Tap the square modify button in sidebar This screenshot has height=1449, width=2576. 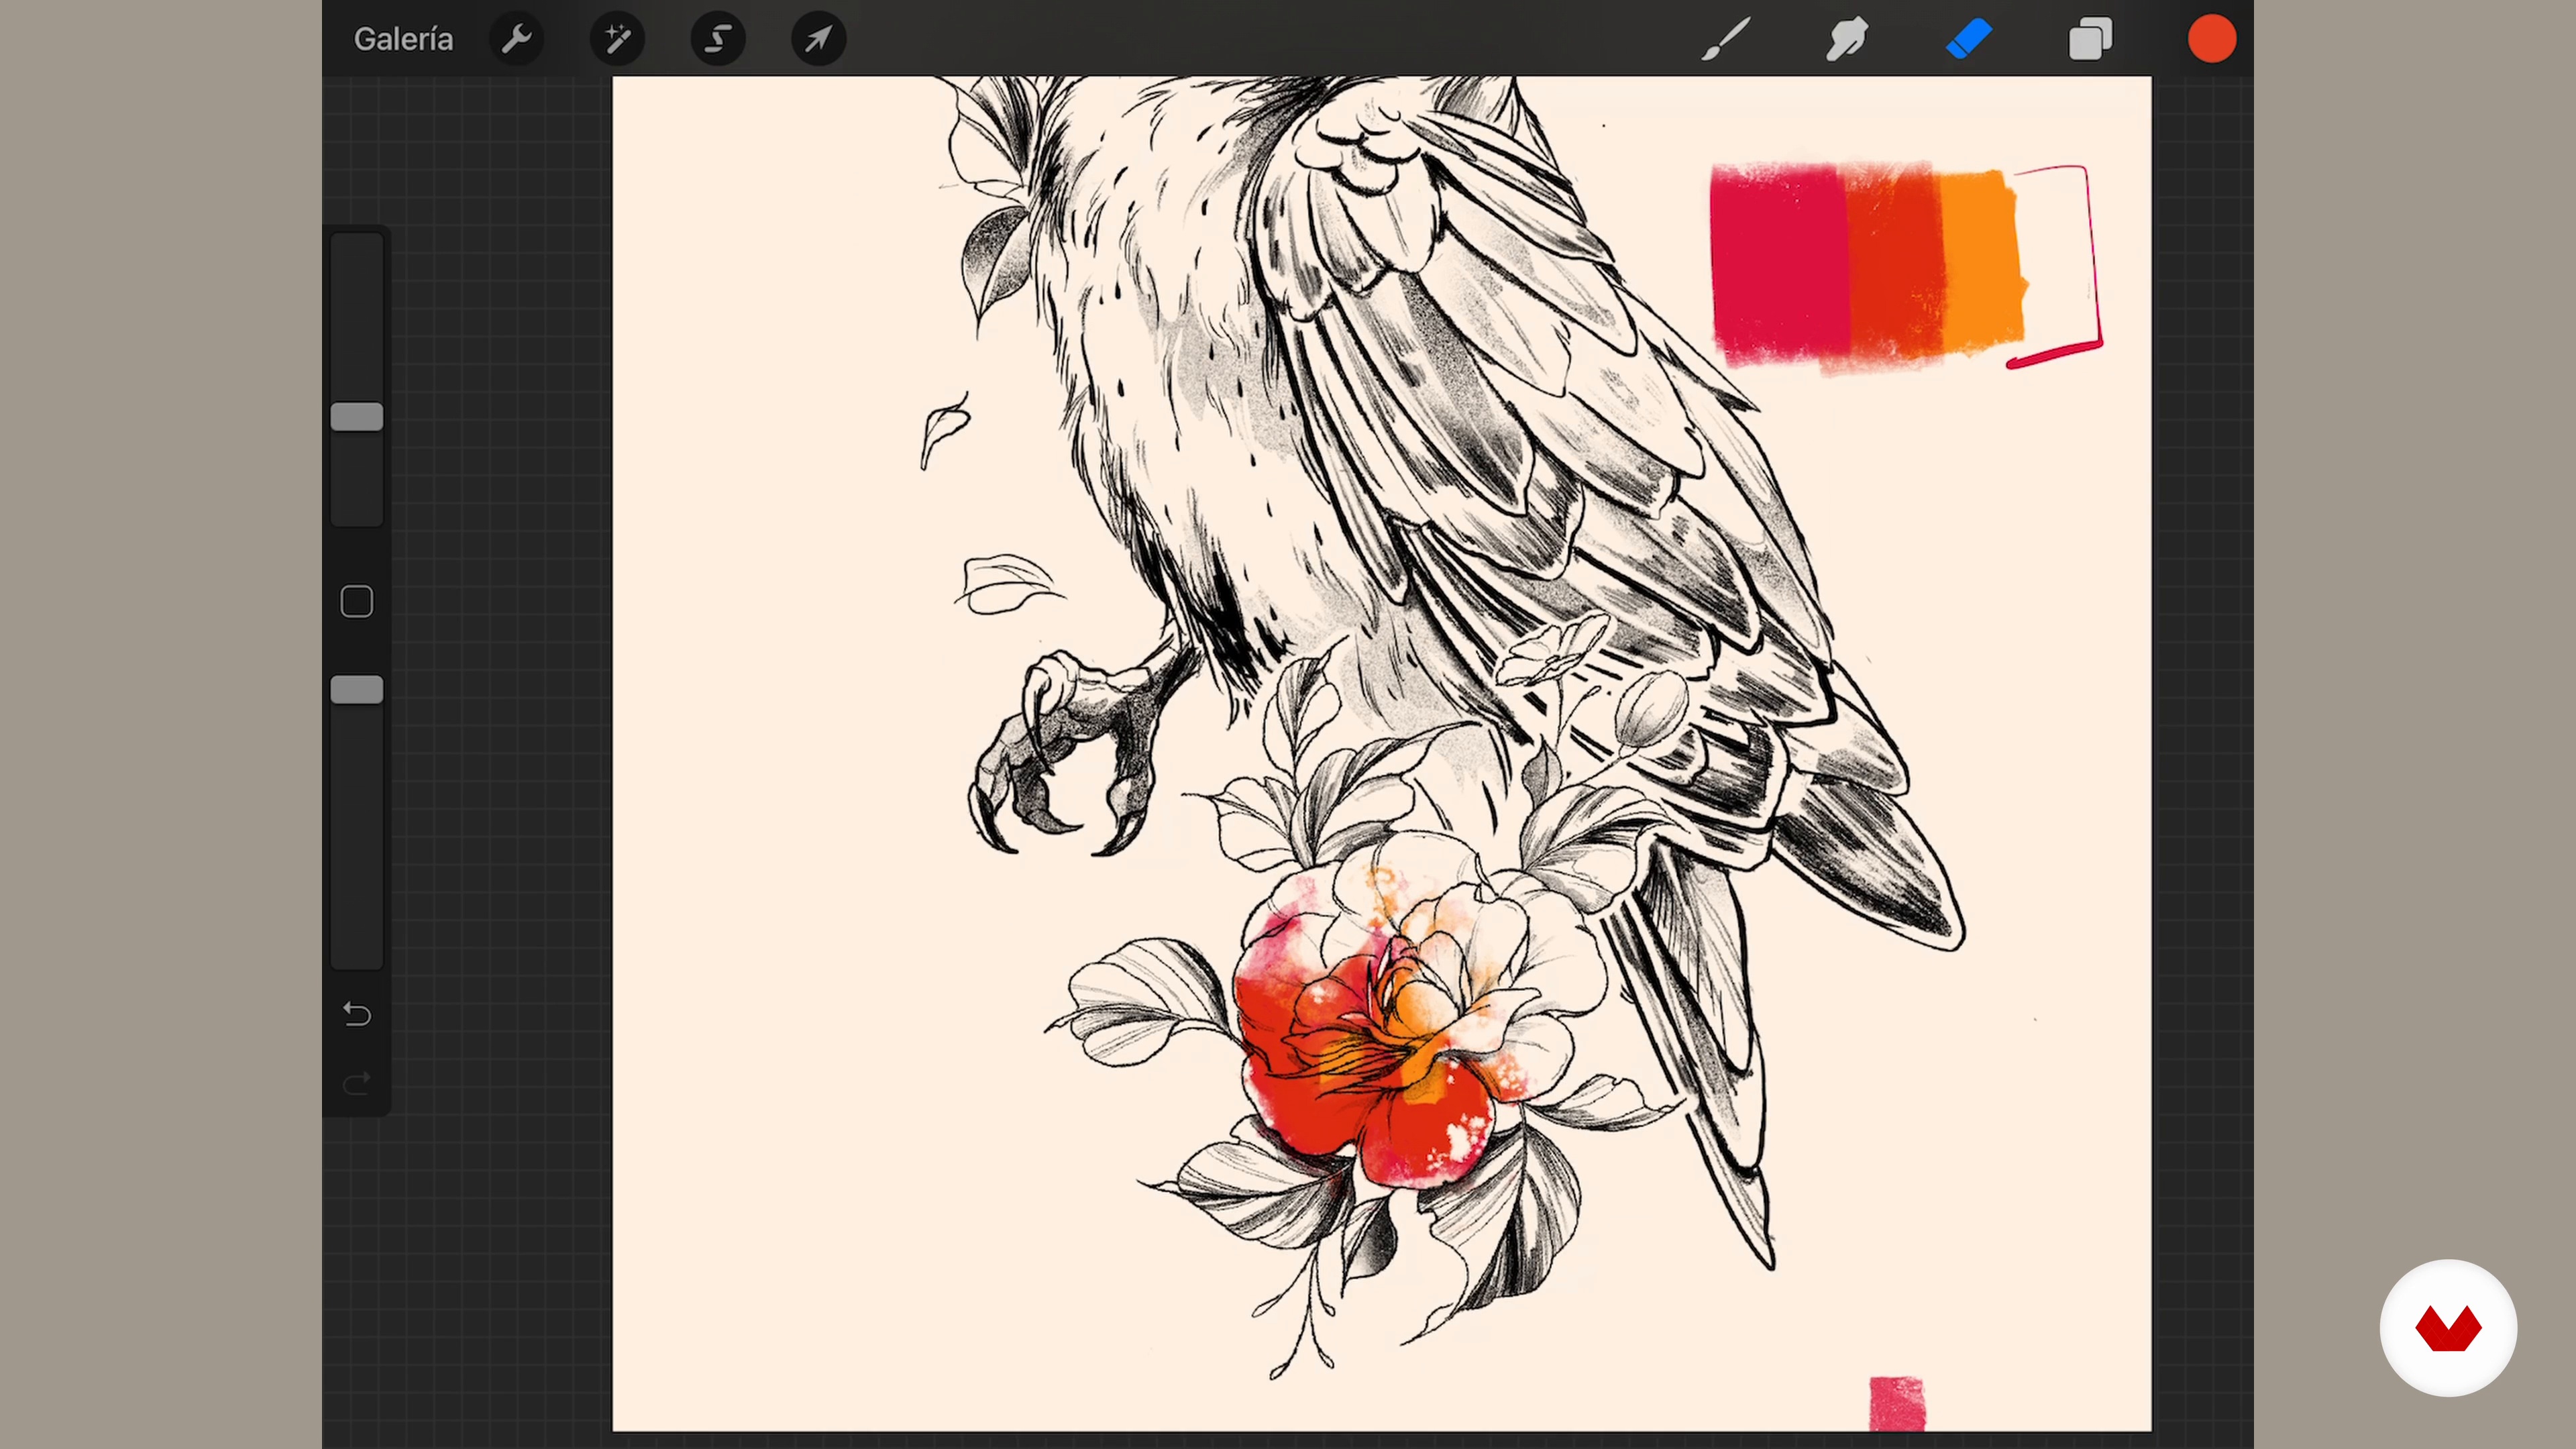coord(357,602)
